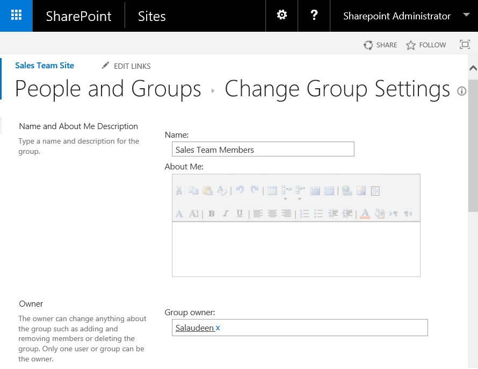This screenshot has height=369, width=478.
Task: Select the Sites menu item
Action: pyautogui.click(x=151, y=16)
